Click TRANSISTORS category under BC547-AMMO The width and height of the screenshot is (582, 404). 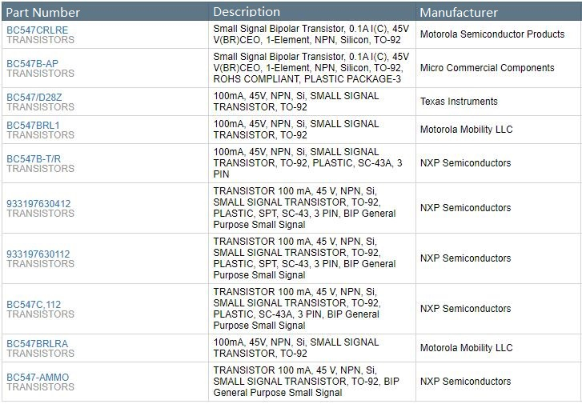(x=40, y=387)
